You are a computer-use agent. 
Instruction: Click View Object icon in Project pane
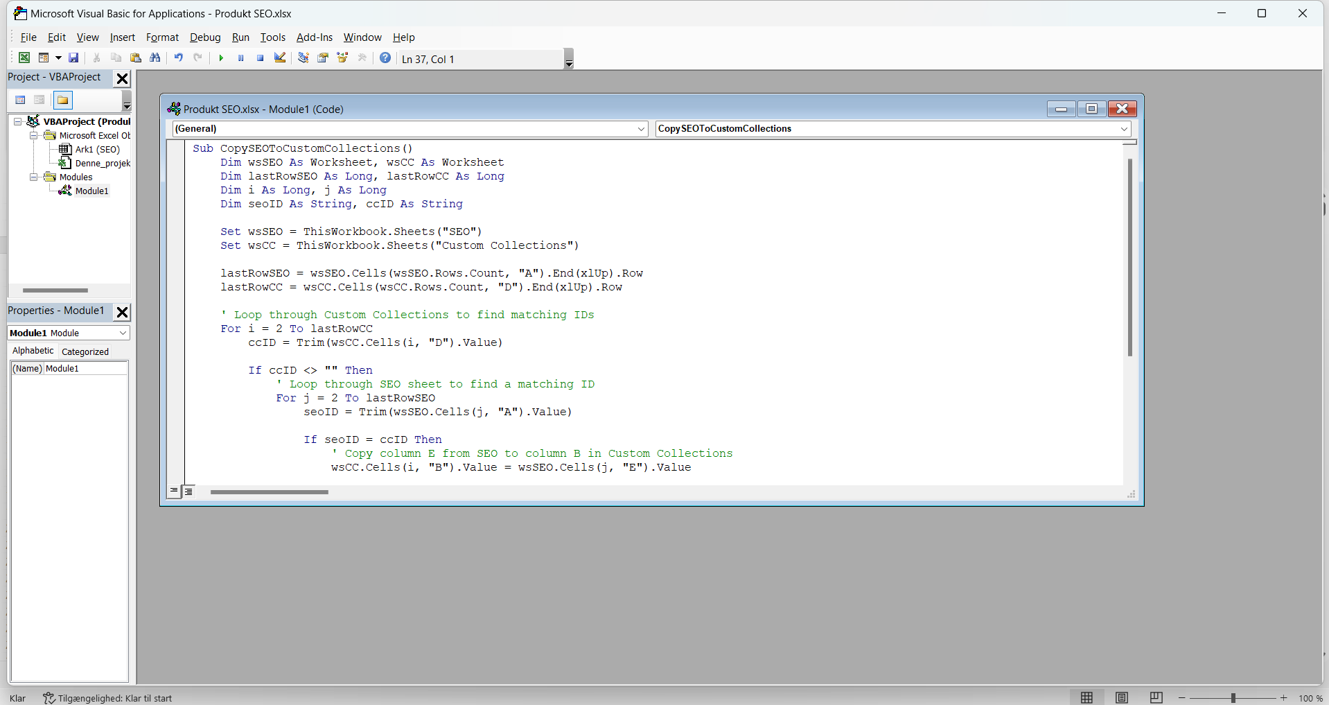pyautogui.click(x=39, y=101)
